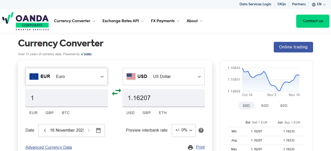This screenshot has width=331, height=151.
Task: Advance to next date with right arrow
Action: [x=89, y=130]
